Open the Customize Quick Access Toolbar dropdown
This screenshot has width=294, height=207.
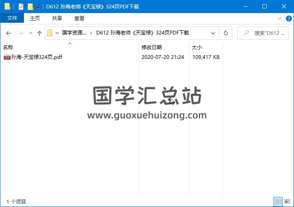click(38, 7)
